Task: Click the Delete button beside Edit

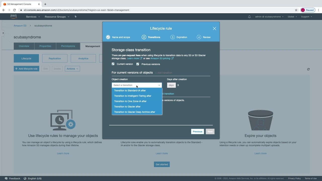Action: [57, 69]
